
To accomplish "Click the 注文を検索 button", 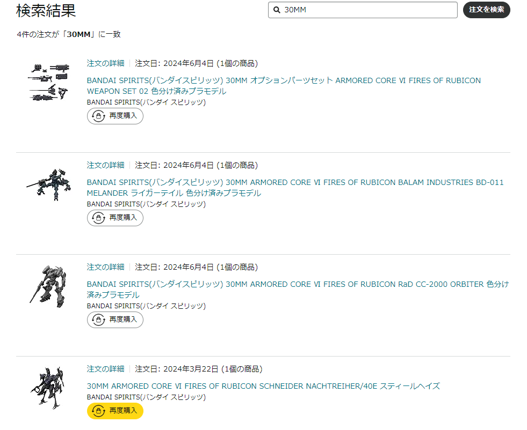I will point(486,10).
